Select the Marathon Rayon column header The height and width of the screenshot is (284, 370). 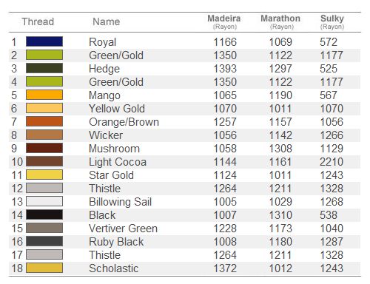(x=280, y=21)
